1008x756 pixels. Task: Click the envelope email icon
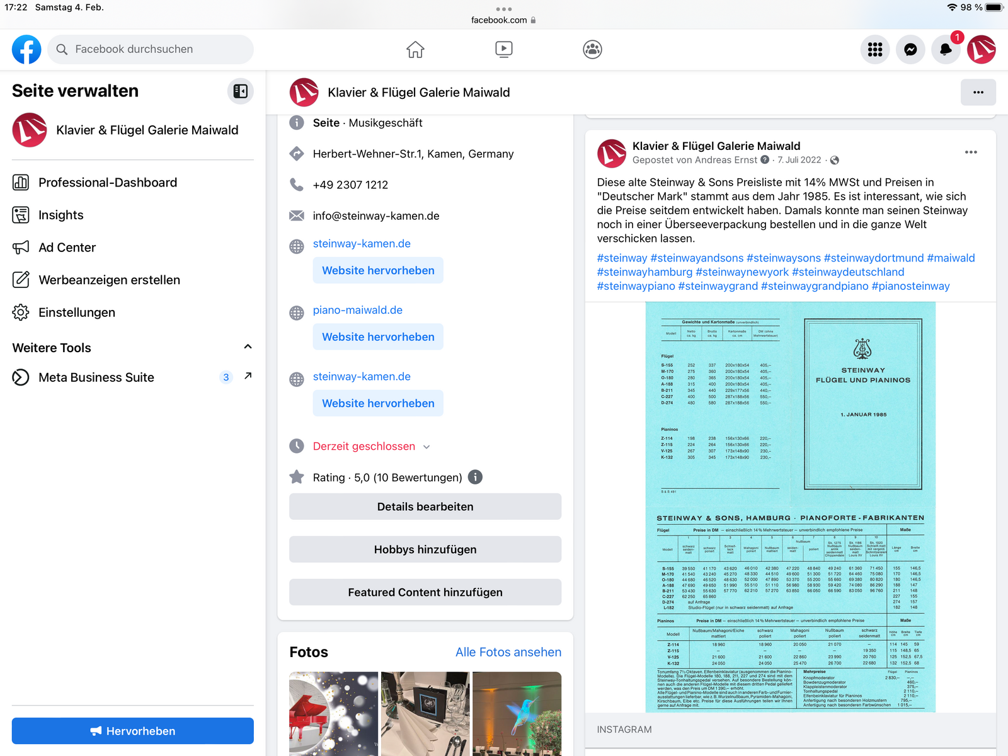[x=296, y=215]
